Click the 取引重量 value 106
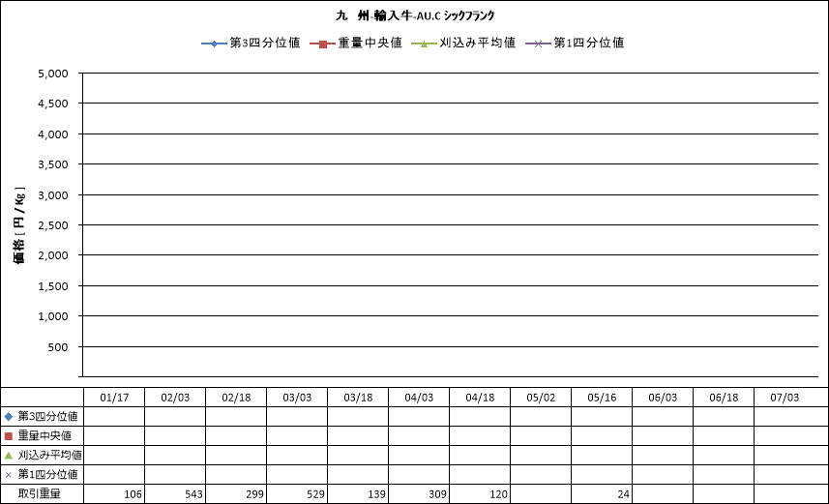The image size is (829, 504). click(133, 494)
